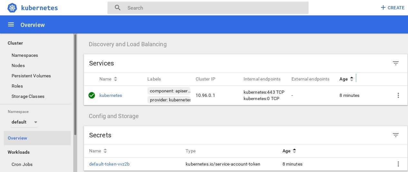Open actions menu for kubernetes service
The height and width of the screenshot is (172, 408).
(398, 95)
